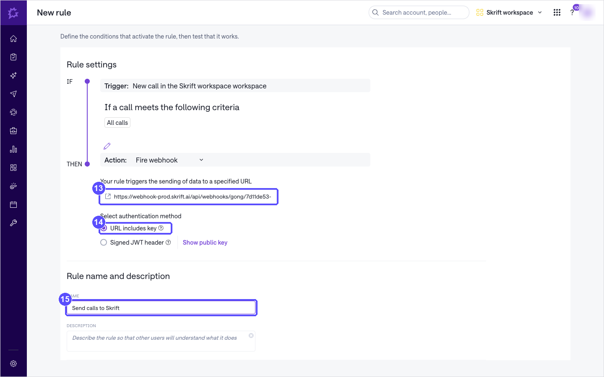The height and width of the screenshot is (377, 604).
Task: Open the wrench tools icon in sidebar
Action: point(13,223)
